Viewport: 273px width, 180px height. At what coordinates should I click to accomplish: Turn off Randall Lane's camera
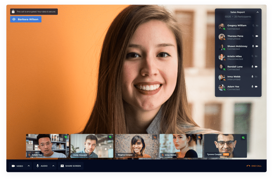(256, 66)
